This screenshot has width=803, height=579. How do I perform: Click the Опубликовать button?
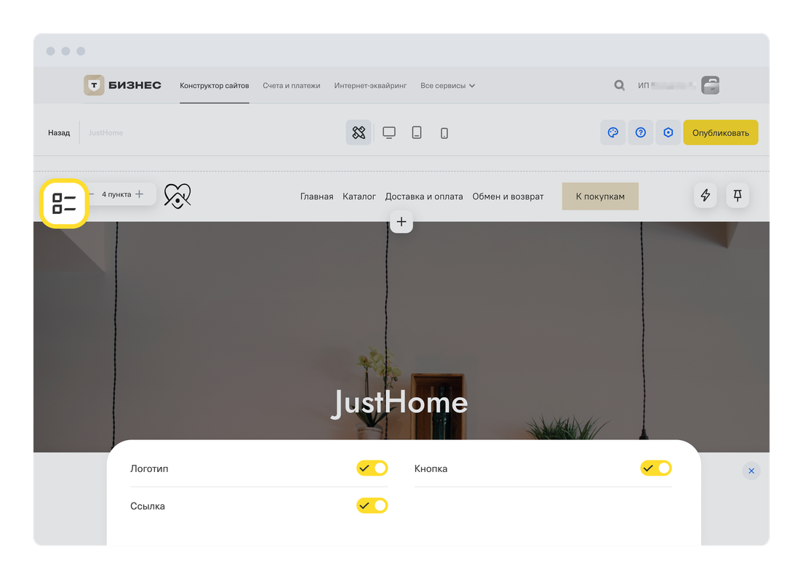[x=720, y=132]
